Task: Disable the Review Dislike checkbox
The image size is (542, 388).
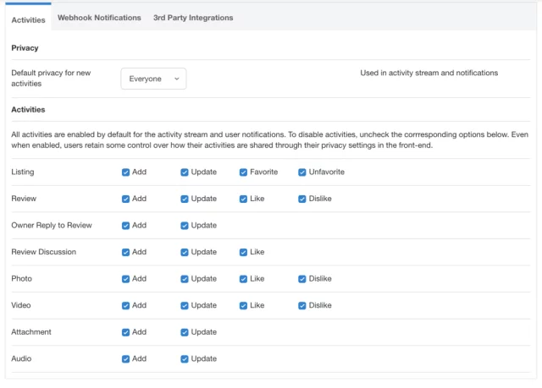Action: pyautogui.click(x=302, y=199)
